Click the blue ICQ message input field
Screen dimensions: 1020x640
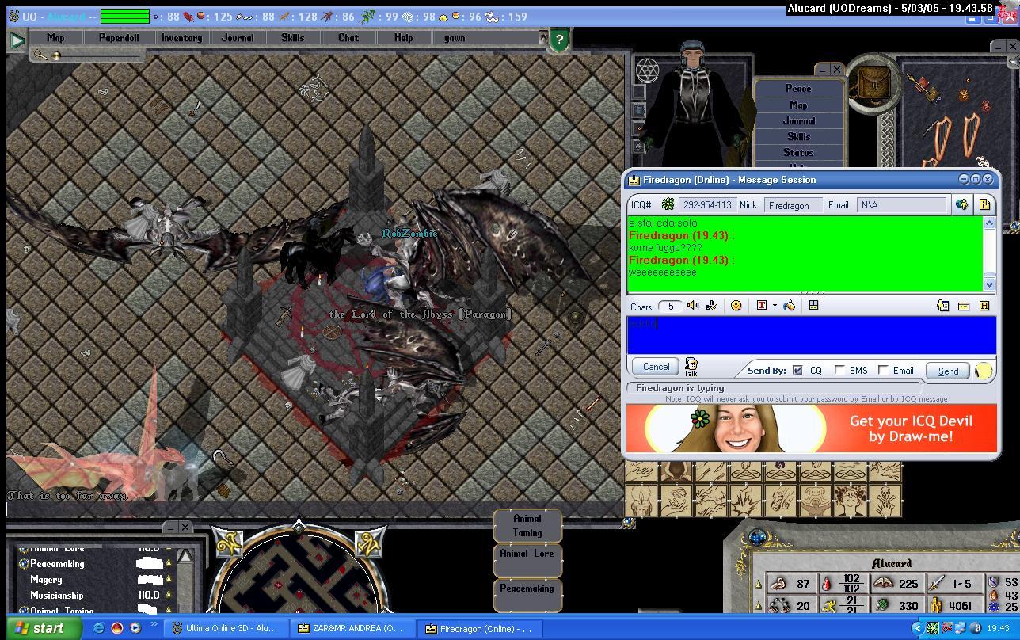(811, 335)
